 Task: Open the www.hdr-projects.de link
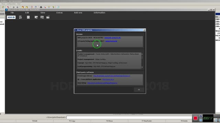(x=112, y=38)
